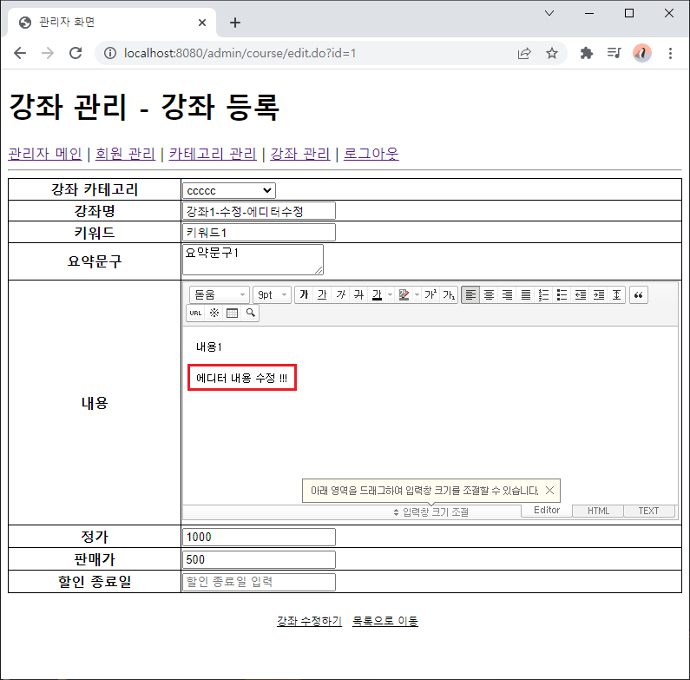The image size is (690, 680).
Task: Focus the 요약문구 textarea
Action: tap(253, 260)
